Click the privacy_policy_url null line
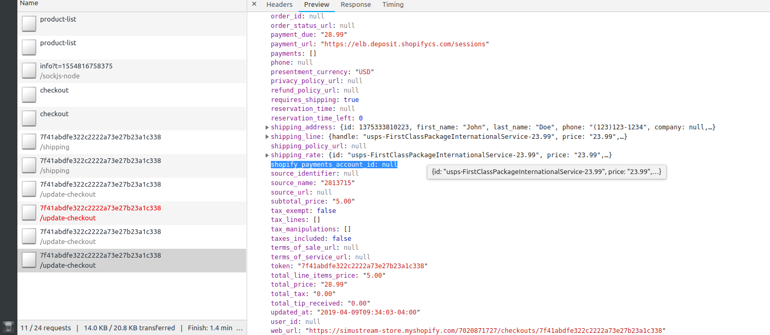Viewport: 770px width, 335px height. (x=317, y=81)
